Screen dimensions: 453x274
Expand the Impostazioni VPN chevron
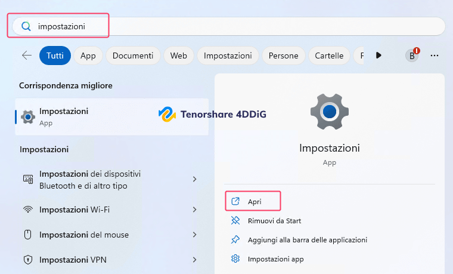[195, 260]
